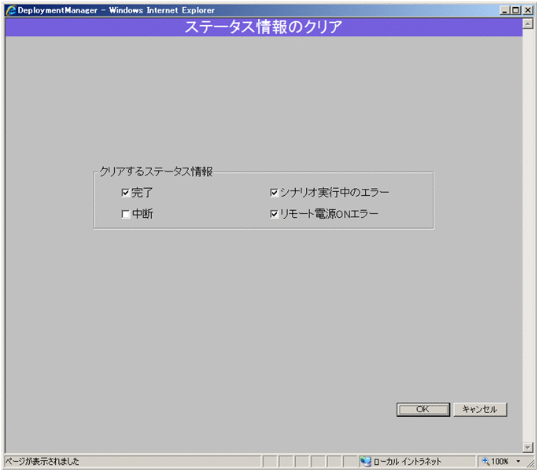Click the ステータス情報のクリア heading
This screenshot has width=539, height=472.
264,28
